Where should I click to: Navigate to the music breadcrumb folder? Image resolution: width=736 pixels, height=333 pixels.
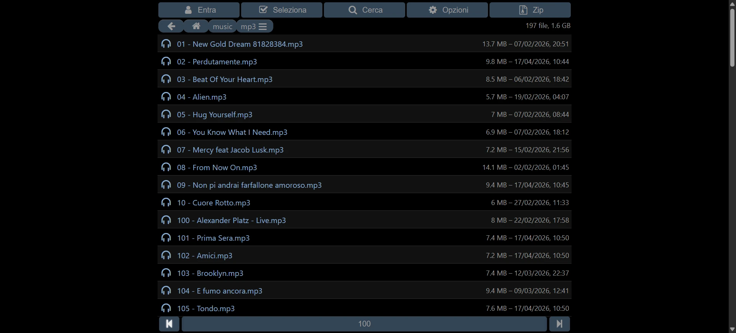[x=222, y=26]
